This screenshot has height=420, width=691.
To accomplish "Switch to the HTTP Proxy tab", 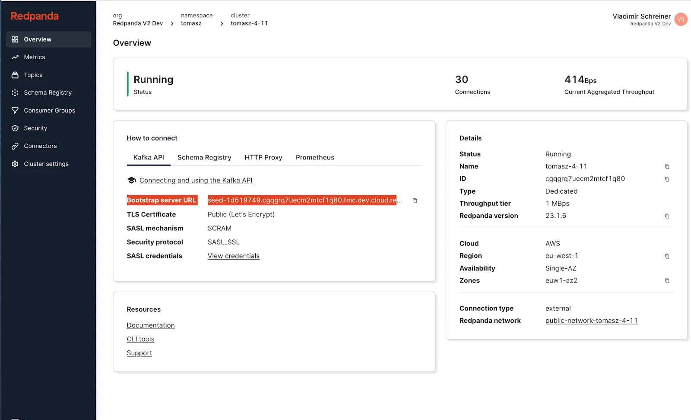I will pos(263,157).
